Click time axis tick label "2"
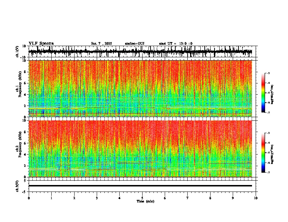288x222 pixels. tap(74, 198)
